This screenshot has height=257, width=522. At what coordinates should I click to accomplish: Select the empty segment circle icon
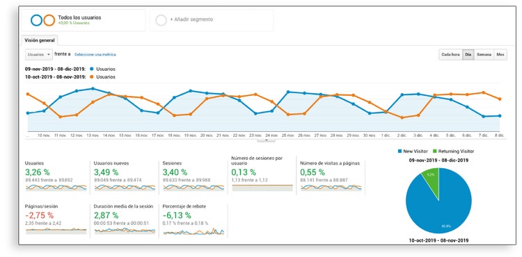click(161, 20)
